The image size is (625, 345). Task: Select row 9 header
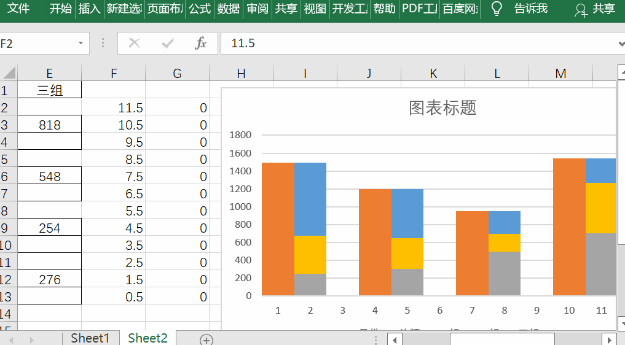pos(9,228)
